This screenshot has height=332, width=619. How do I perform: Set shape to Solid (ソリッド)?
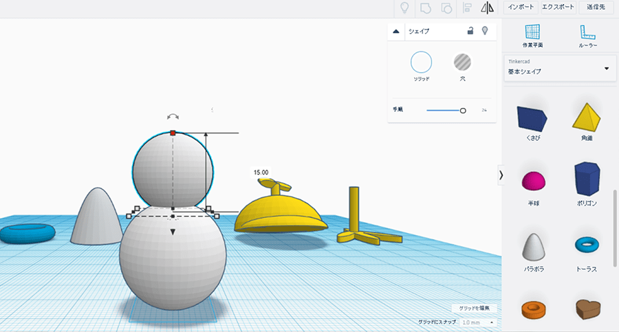pyautogui.click(x=421, y=63)
